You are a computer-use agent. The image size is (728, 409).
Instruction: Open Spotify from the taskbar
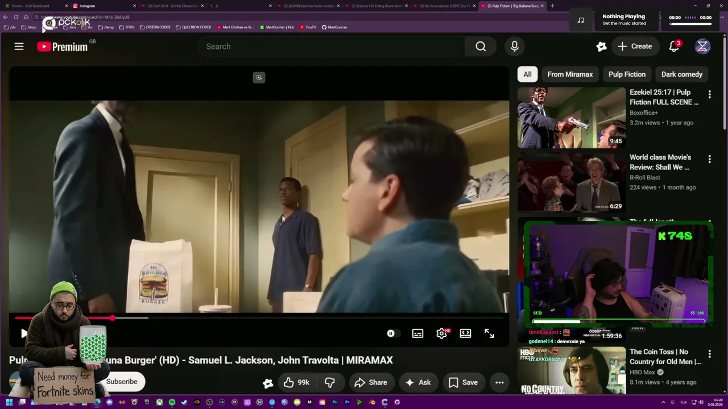click(172, 402)
